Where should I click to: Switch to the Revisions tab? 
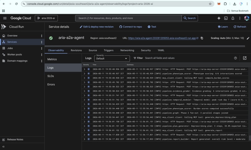coord(76,50)
